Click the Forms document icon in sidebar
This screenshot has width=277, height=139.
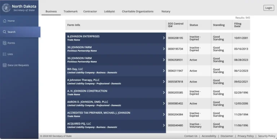[x=5, y=43]
